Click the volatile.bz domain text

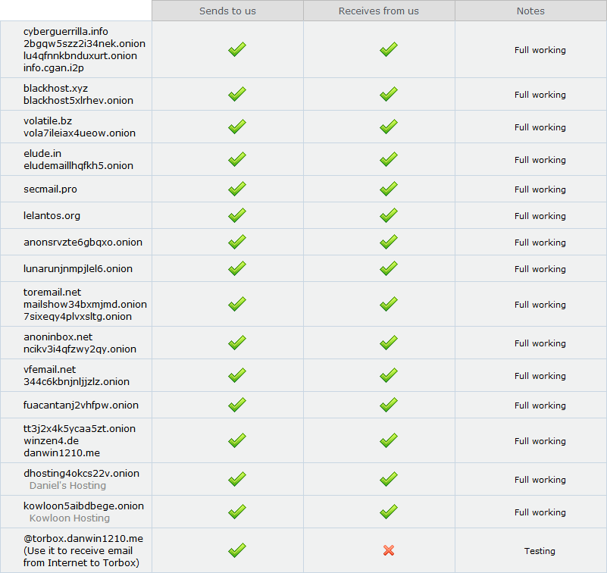tap(48, 121)
